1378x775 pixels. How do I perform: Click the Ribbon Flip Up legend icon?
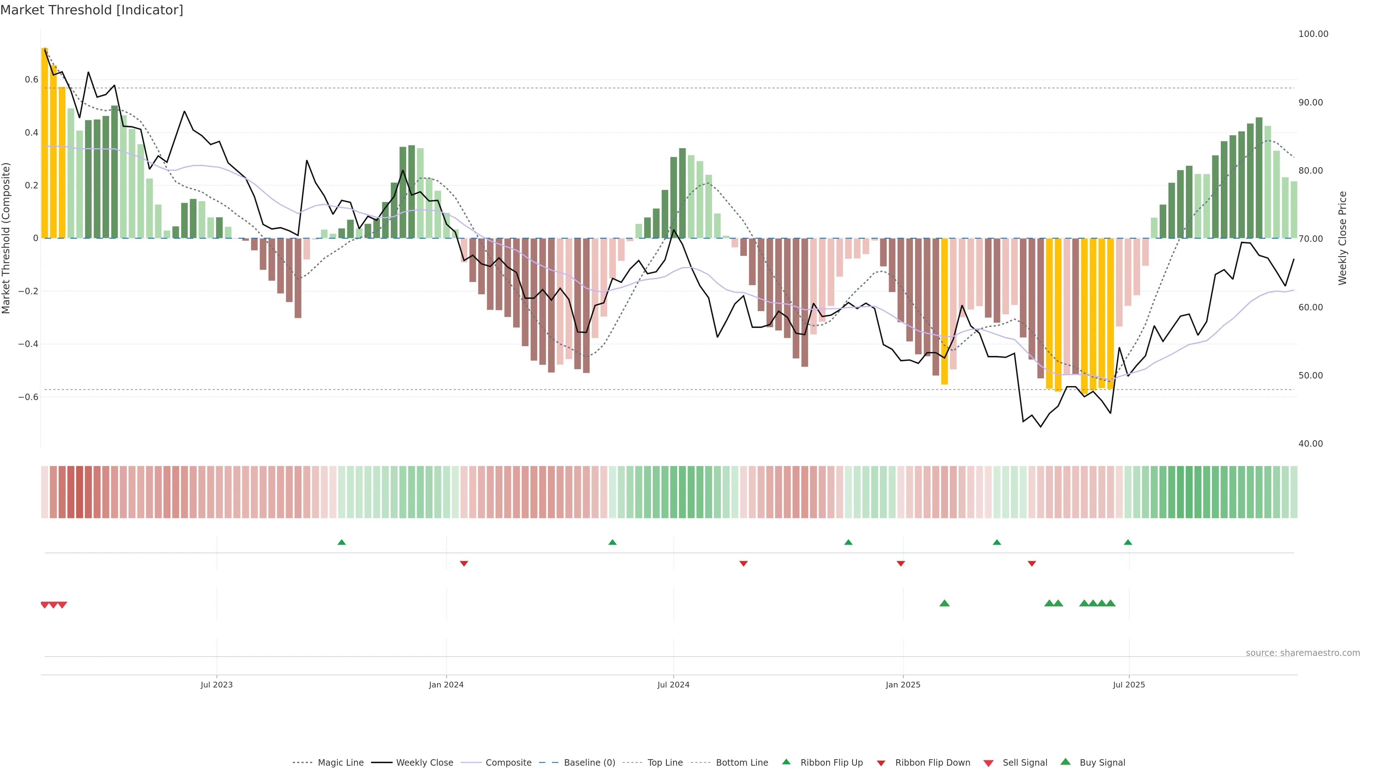pyautogui.click(x=786, y=762)
